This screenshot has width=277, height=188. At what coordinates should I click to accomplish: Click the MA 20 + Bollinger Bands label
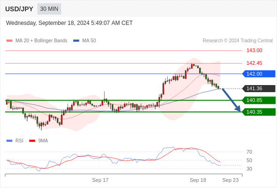(x=41, y=41)
